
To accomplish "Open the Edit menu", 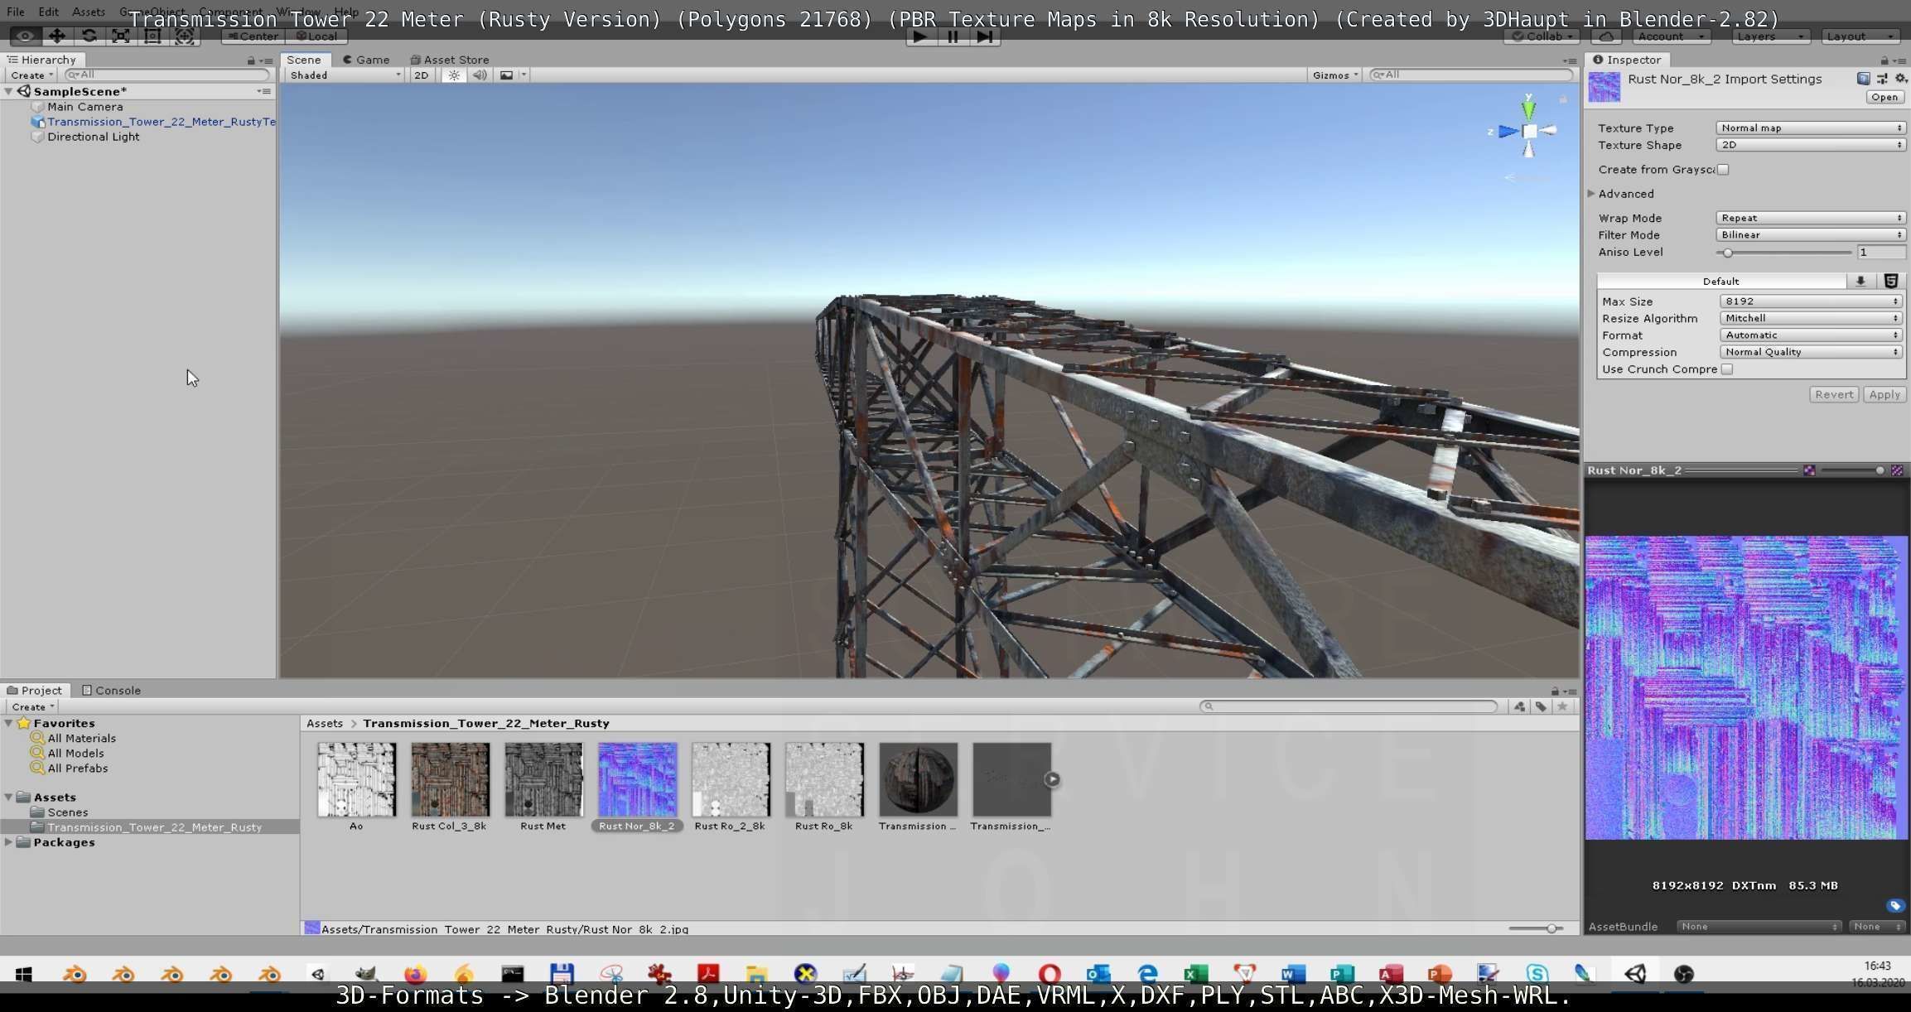I will click(x=48, y=12).
